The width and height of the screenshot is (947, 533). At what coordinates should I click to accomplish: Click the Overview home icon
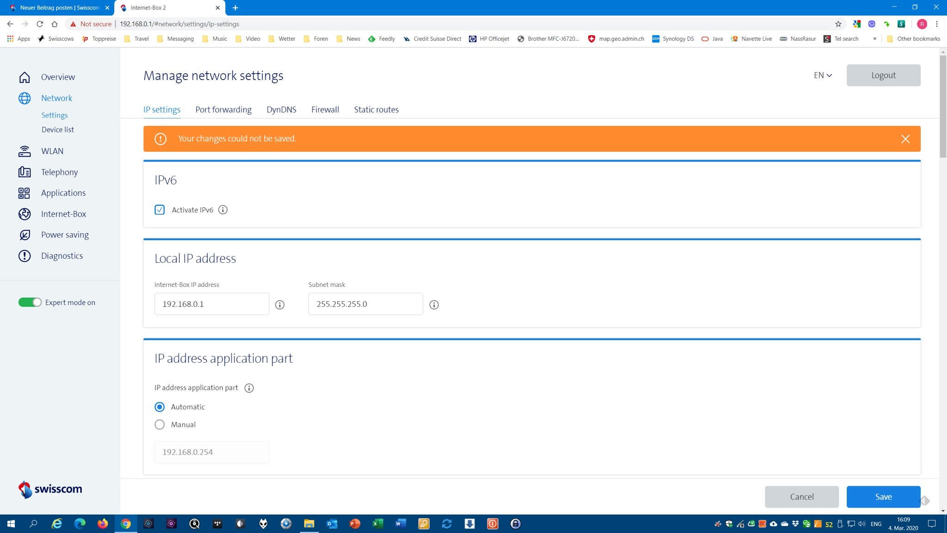[x=25, y=77]
